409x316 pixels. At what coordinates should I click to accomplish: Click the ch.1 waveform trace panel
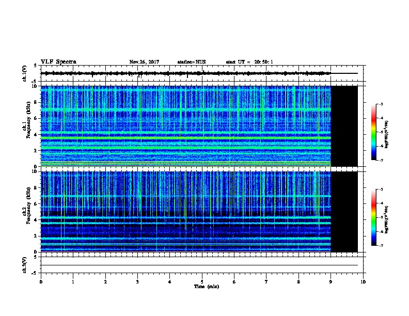pyautogui.click(x=202, y=73)
